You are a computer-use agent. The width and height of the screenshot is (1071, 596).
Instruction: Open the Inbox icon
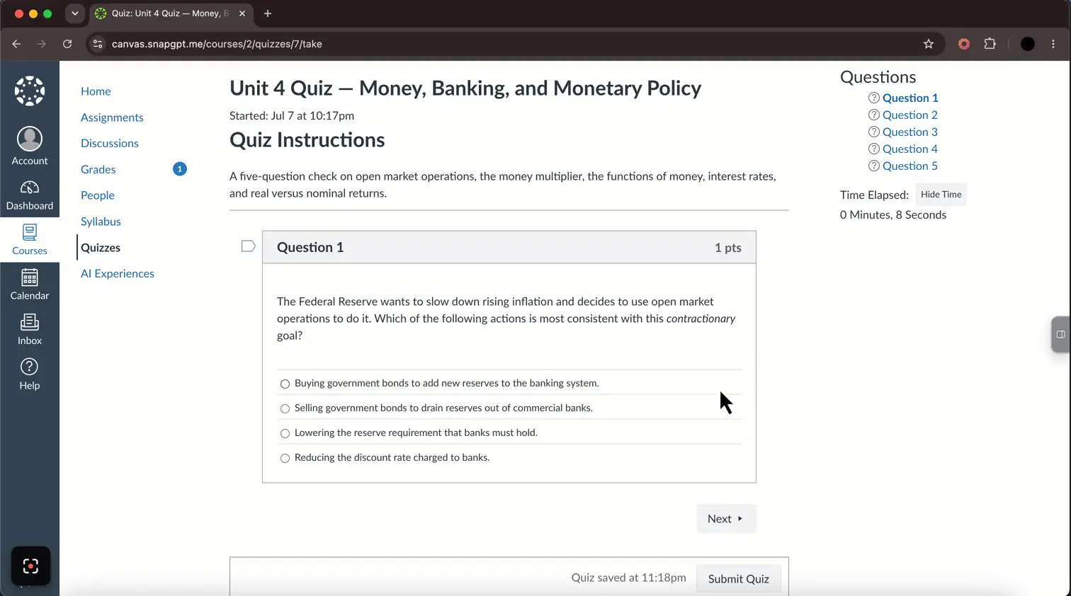coord(30,322)
